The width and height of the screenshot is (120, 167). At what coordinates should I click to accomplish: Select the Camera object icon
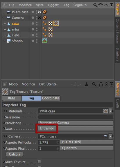(8, 18)
